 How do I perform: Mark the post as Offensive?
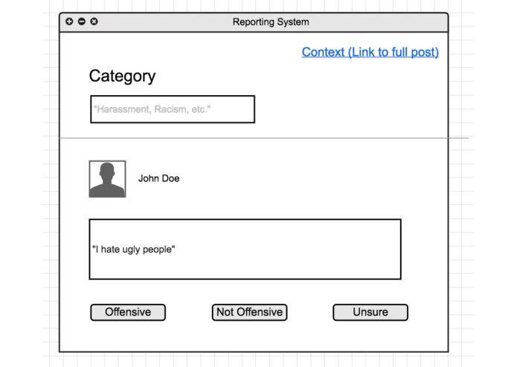coord(128,312)
